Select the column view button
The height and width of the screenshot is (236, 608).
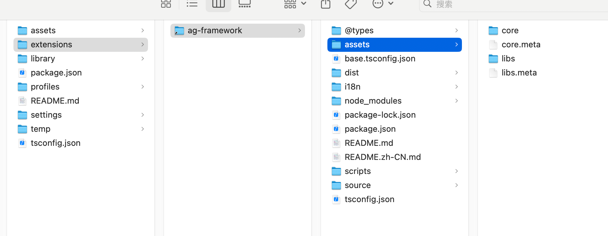point(218,4)
